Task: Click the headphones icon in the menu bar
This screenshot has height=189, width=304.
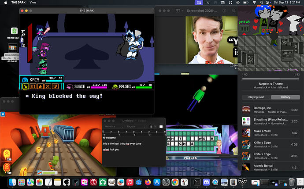Action: point(230,3)
